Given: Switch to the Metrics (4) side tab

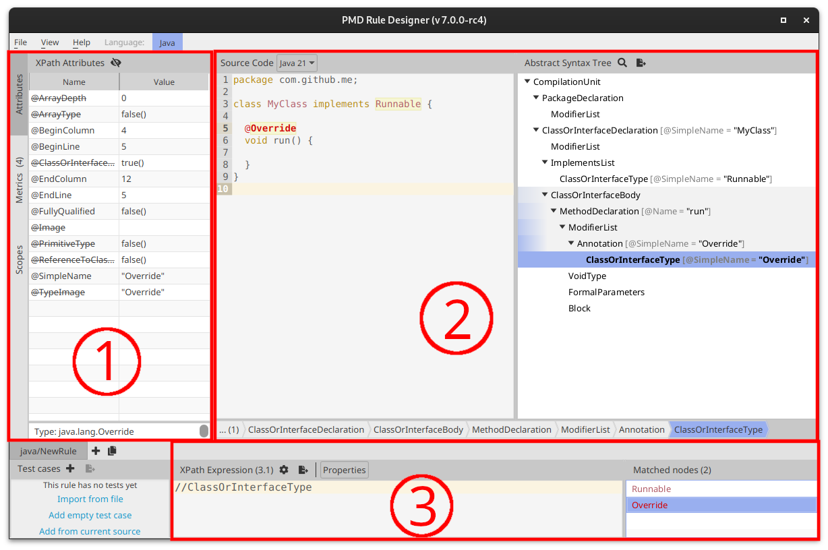Looking at the screenshot, I should [19, 180].
